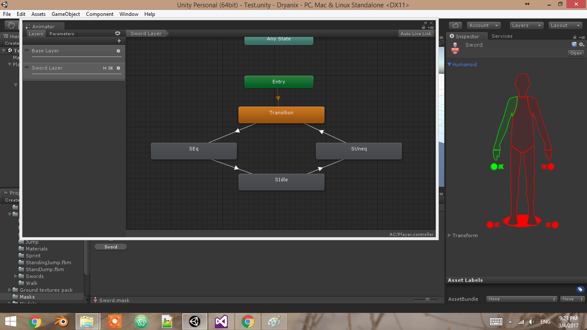This screenshot has width=587, height=330.
Task: Select the Transition state node
Action: tap(281, 115)
